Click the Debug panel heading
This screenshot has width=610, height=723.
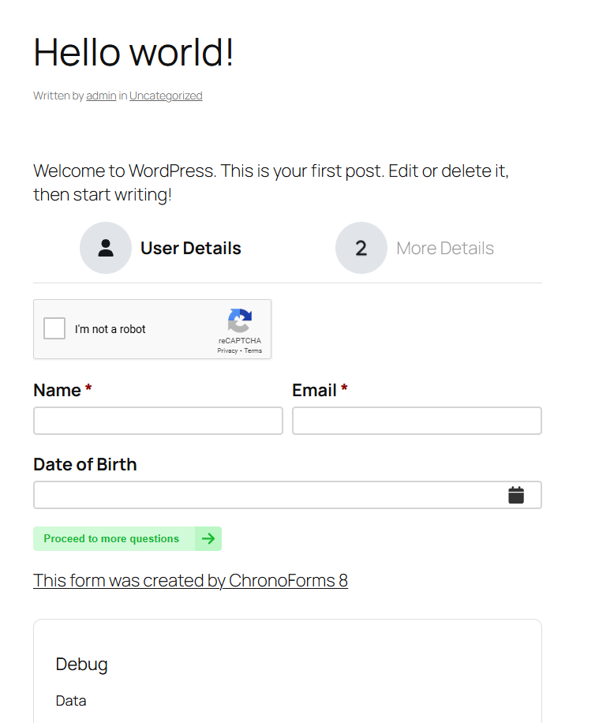click(x=81, y=664)
